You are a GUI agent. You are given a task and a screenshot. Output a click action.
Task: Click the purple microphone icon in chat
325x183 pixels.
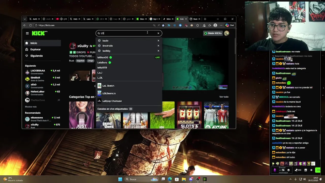coord(275,170)
